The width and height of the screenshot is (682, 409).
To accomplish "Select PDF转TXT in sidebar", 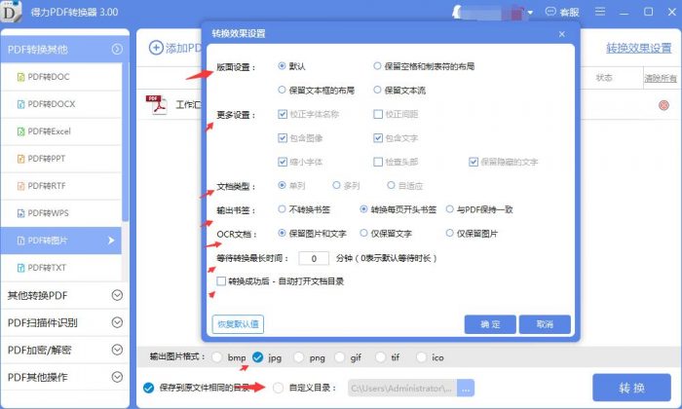I will (x=61, y=268).
